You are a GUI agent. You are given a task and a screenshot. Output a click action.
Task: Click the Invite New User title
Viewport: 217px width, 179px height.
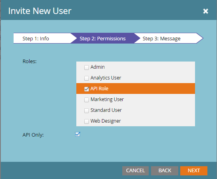(x=40, y=11)
